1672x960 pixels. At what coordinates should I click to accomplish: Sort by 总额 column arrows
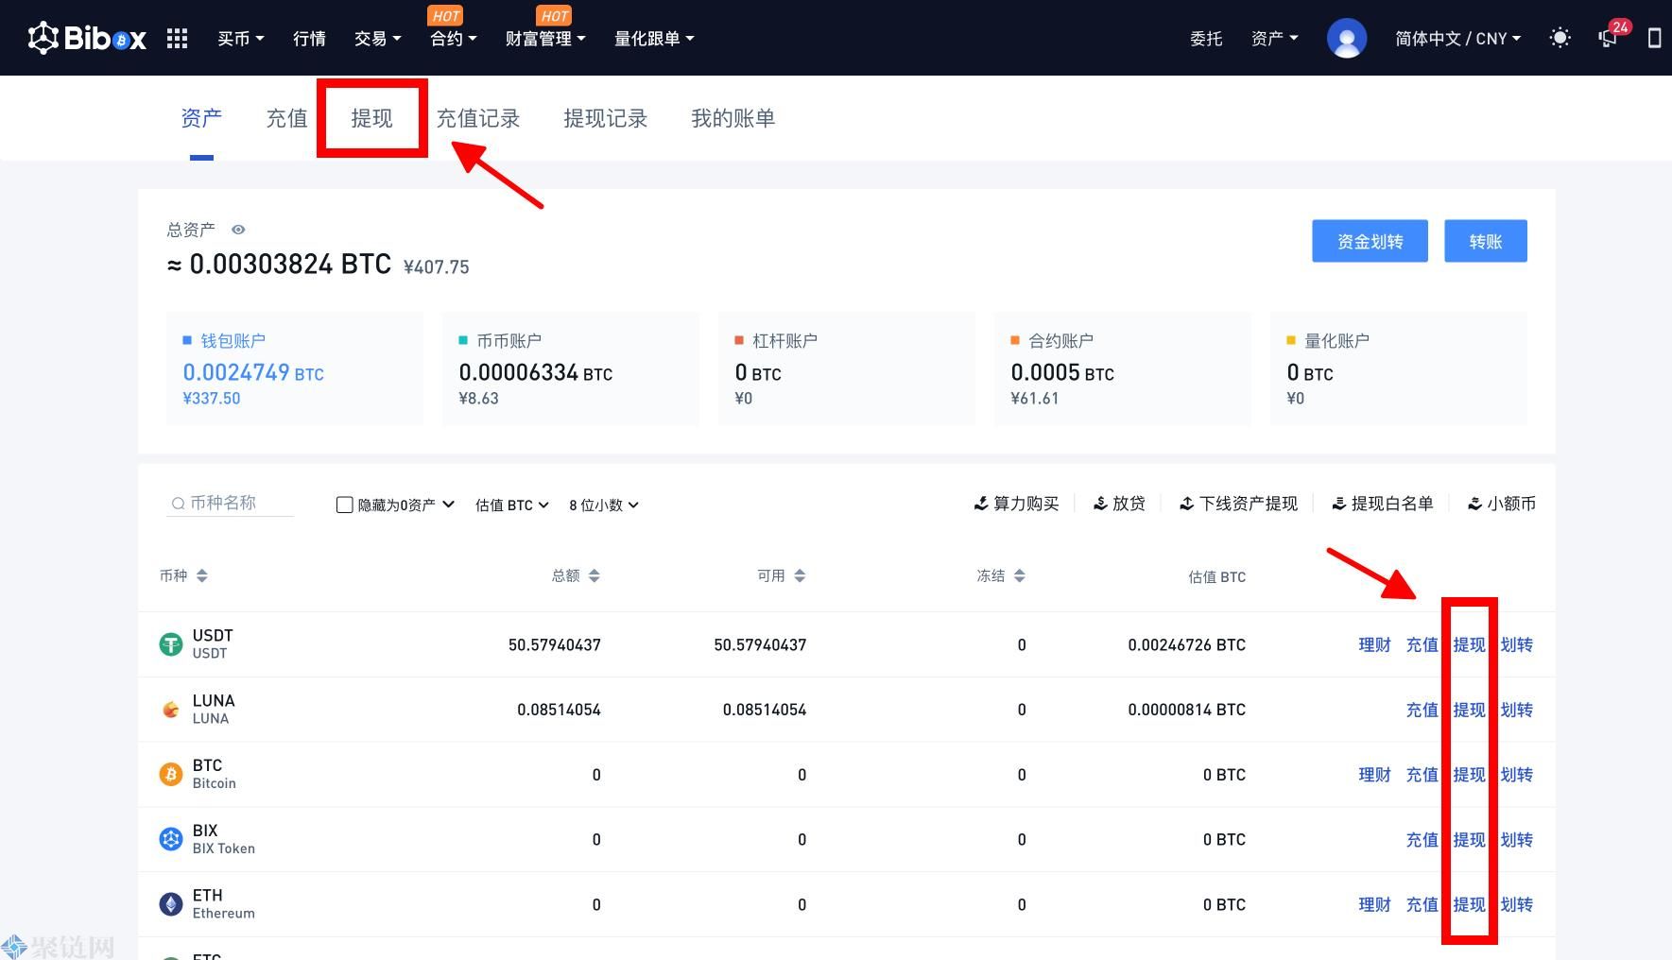click(594, 575)
